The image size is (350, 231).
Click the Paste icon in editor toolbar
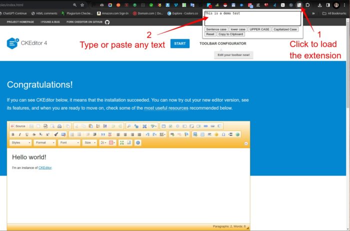[x=90, y=126]
